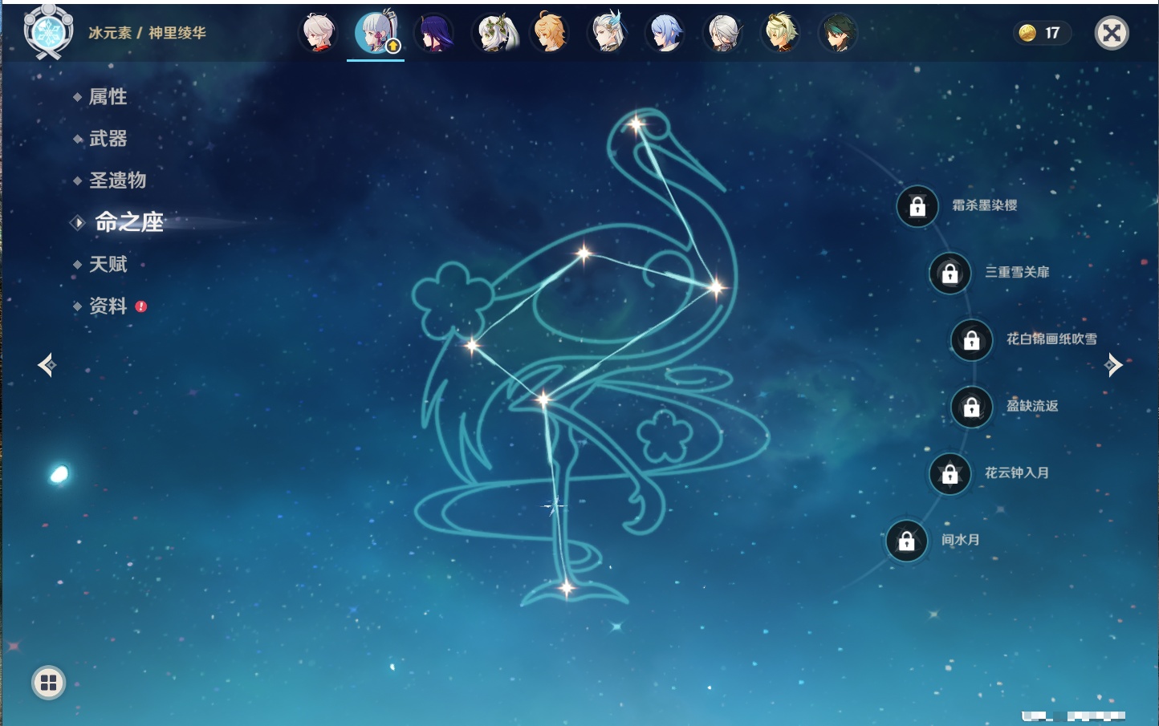
Task: Switch to the 圣遗物 artifacts tab
Action: pos(118,180)
